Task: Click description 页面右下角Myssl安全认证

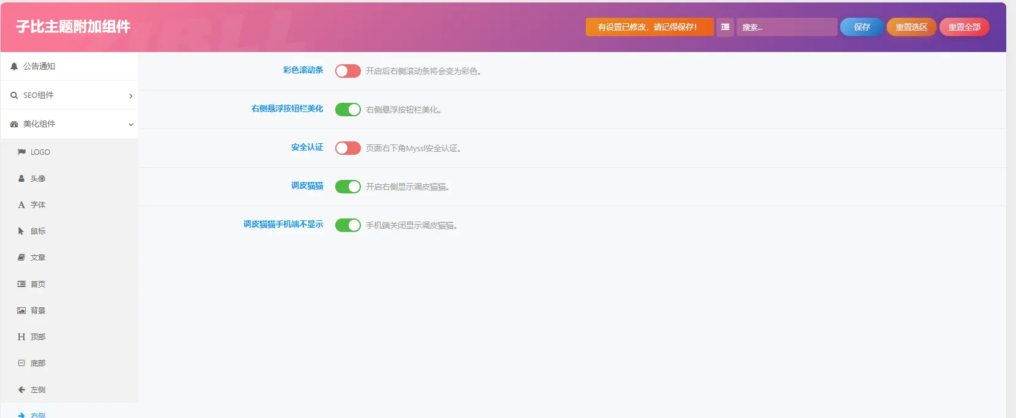Action: tap(413, 148)
